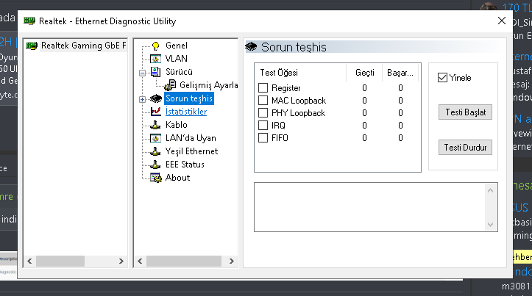532x296 pixels.
Task: Select Sürücü in the tree
Action: point(179,72)
